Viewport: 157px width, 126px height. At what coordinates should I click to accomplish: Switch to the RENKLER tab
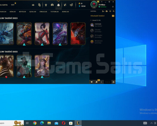[65, 12]
